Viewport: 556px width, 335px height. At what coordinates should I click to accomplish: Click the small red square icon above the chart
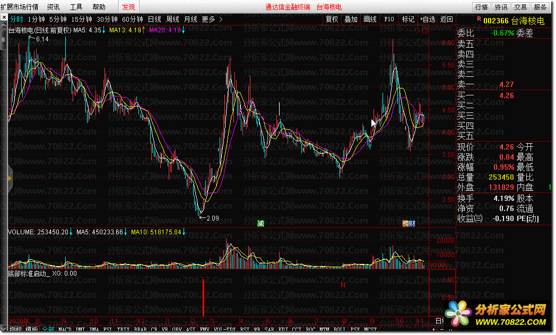point(425,31)
